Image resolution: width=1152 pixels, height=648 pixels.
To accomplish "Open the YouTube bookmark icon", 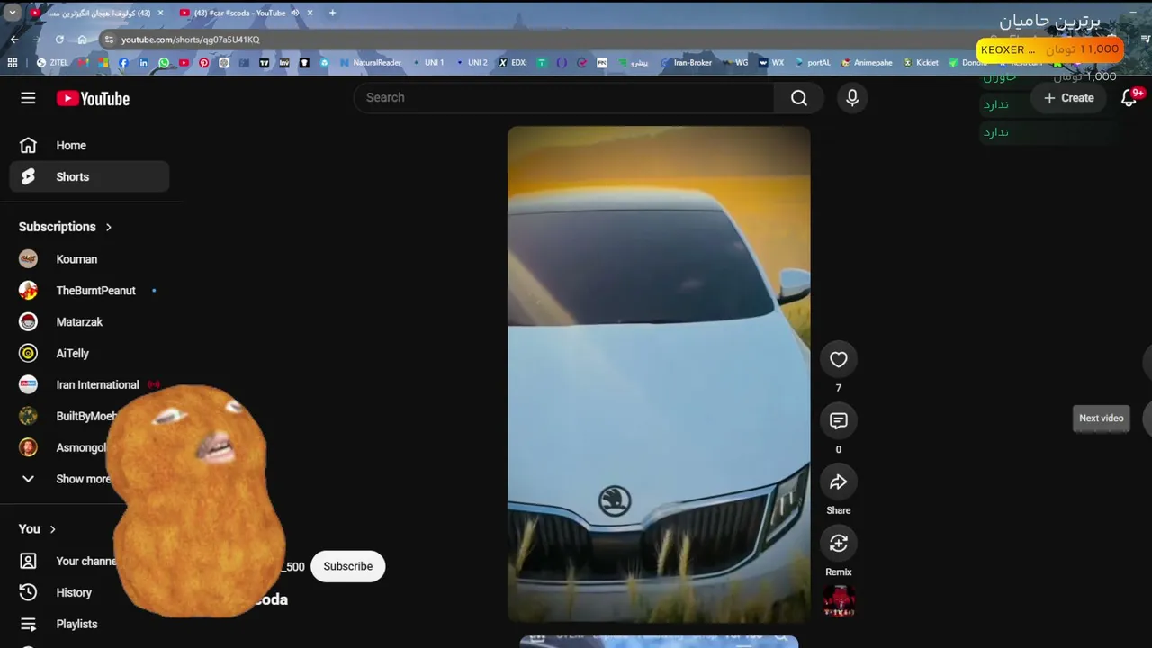I will [184, 63].
